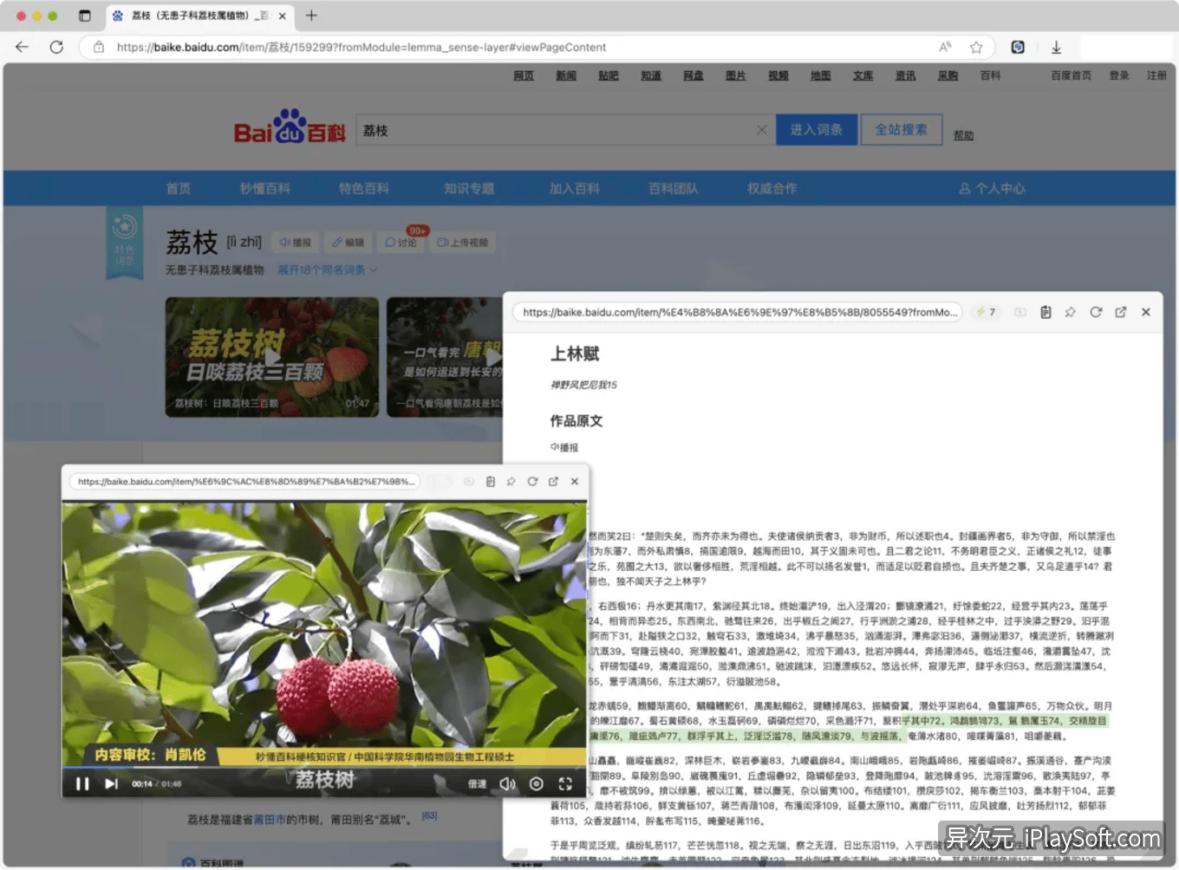Viewport: 1179px width, 870px height.
Task: Select 图片 in the top navigation bar
Action: (734, 76)
